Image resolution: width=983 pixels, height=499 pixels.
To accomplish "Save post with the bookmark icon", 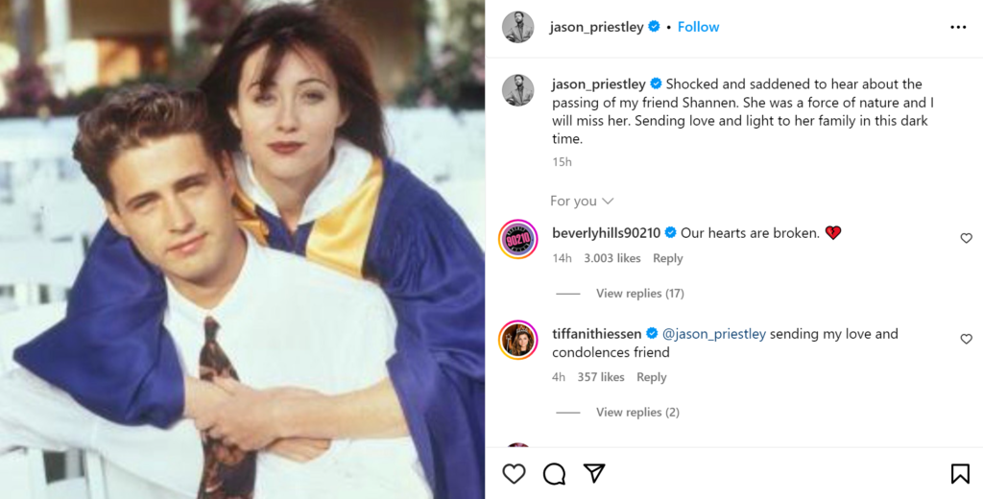I will (959, 473).
